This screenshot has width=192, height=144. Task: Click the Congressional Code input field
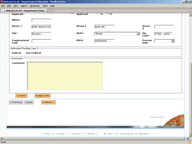click(41, 41)
